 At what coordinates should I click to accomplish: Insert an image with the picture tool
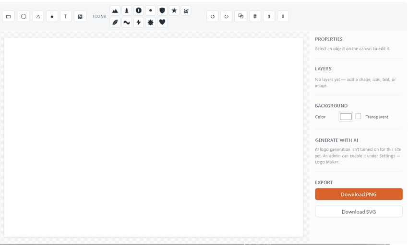click(x=80, y=16)
